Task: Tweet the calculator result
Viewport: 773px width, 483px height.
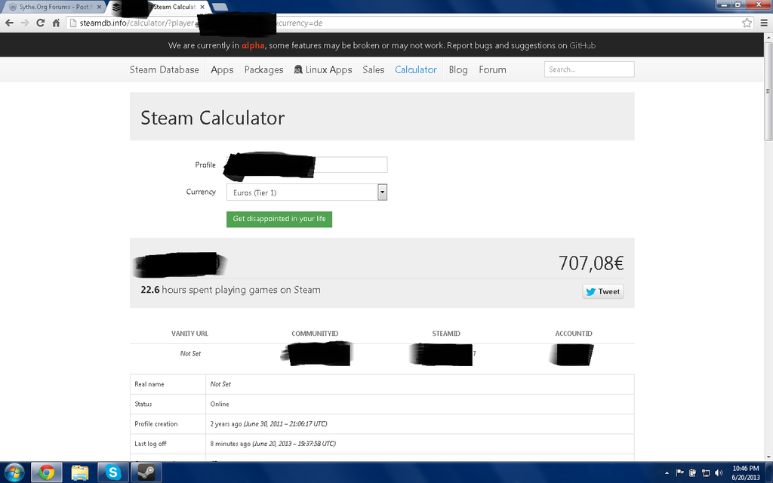Action: pyautogui.click(x=602, y=291)
